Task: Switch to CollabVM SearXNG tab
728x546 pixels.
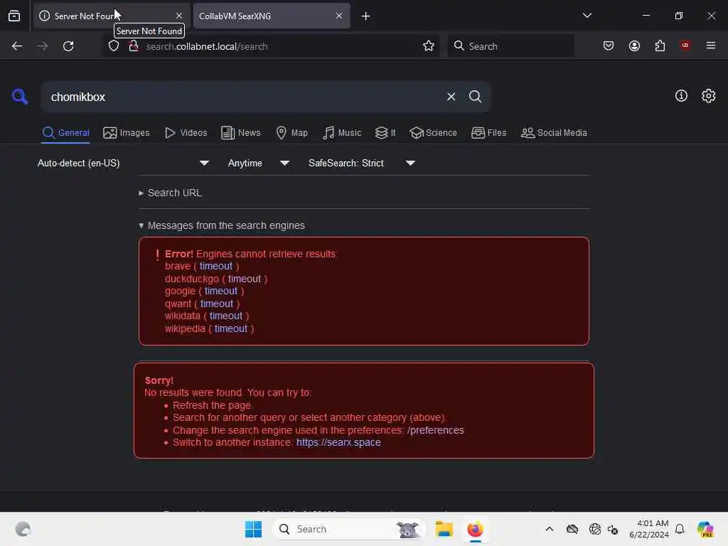Action: 272,16
